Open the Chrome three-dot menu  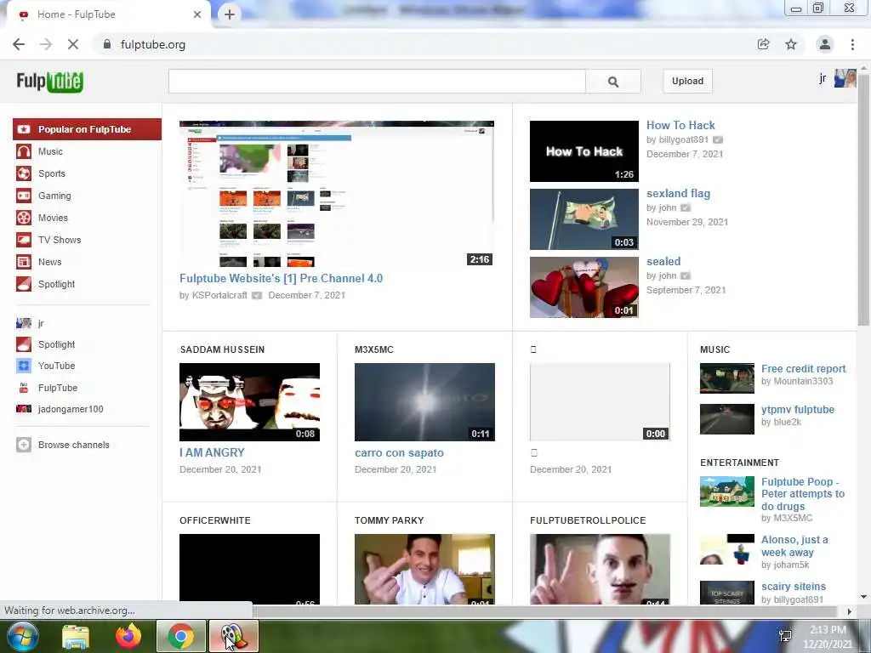click(x=852, y=44)
